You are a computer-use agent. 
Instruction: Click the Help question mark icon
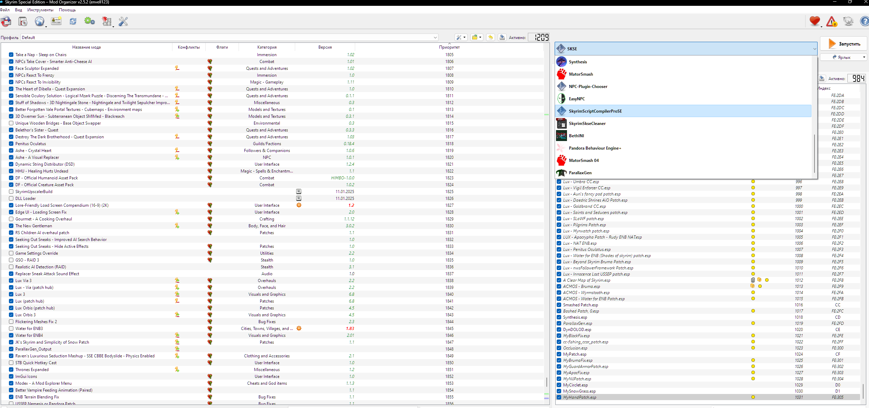pos(864,21)
